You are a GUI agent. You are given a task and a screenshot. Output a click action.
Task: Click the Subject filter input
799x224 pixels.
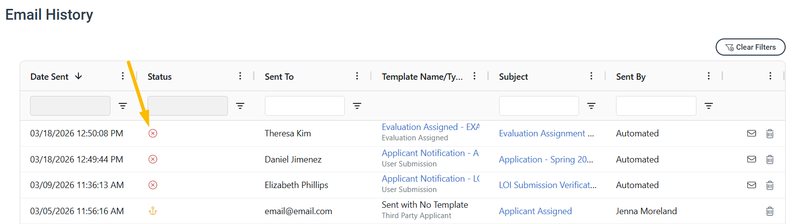click(x=539, y=106)
